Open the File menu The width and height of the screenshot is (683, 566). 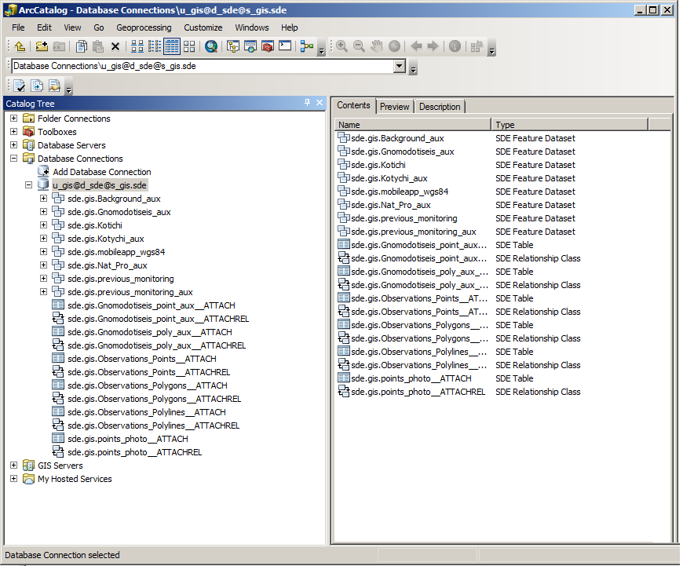[18, 27]
